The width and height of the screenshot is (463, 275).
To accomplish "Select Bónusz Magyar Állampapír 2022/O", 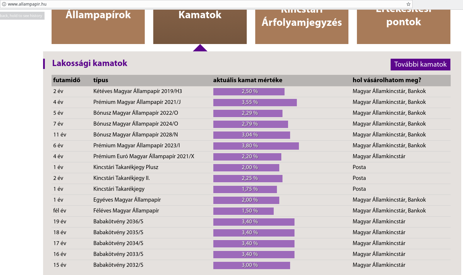I will click(x=136, y=113).
